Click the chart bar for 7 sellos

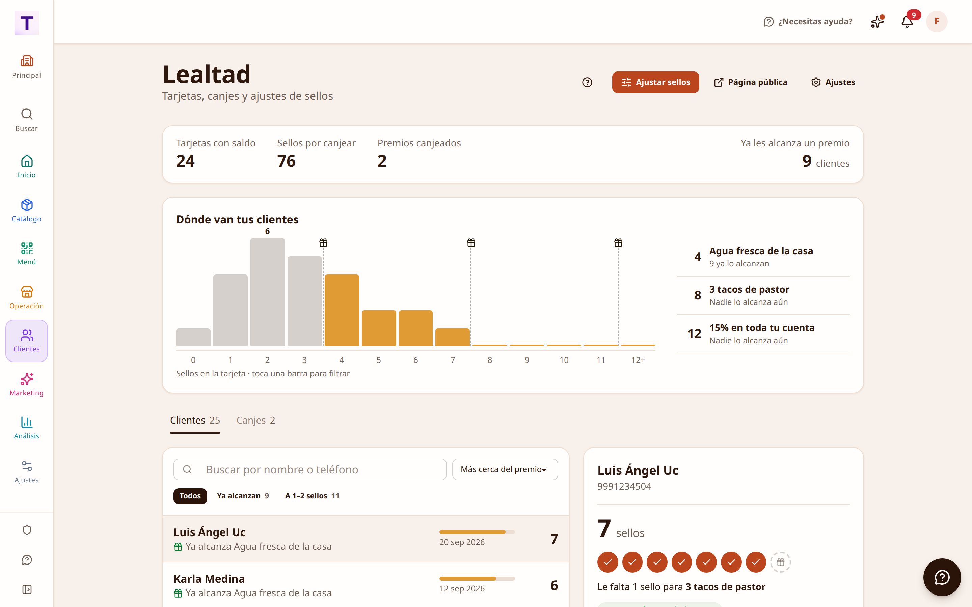click(453, 337)
